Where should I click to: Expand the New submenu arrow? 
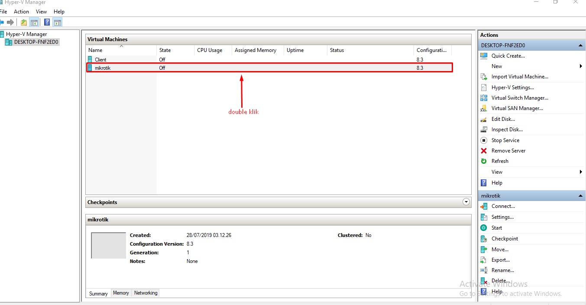(581, 66)
